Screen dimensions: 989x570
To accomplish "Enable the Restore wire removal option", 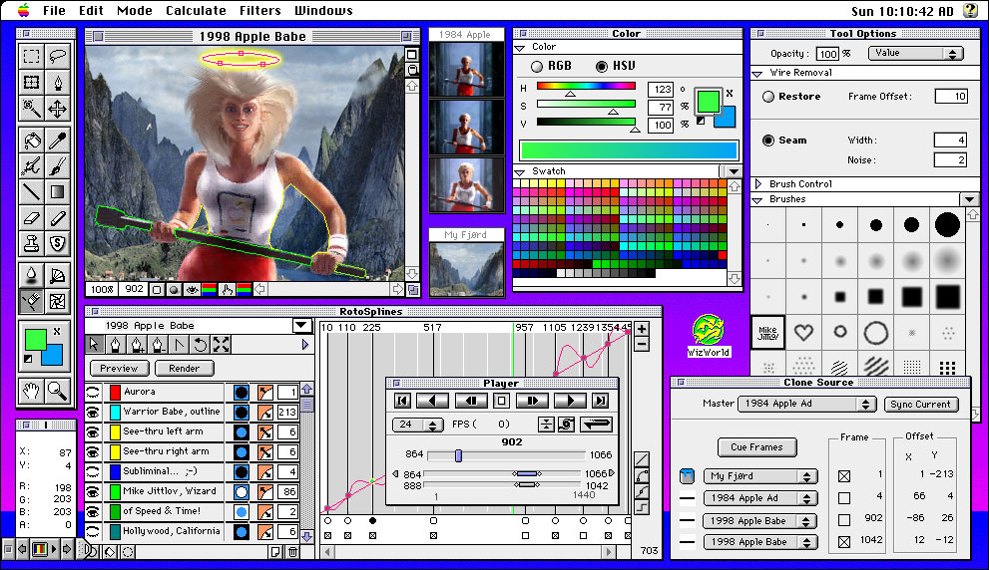I will [x=768, y=97].
